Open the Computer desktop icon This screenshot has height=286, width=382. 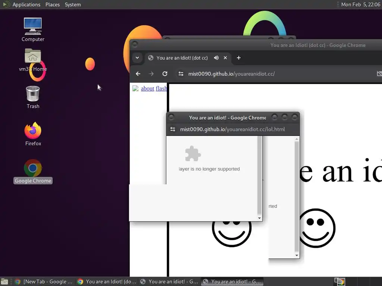(x=33, y=30)
